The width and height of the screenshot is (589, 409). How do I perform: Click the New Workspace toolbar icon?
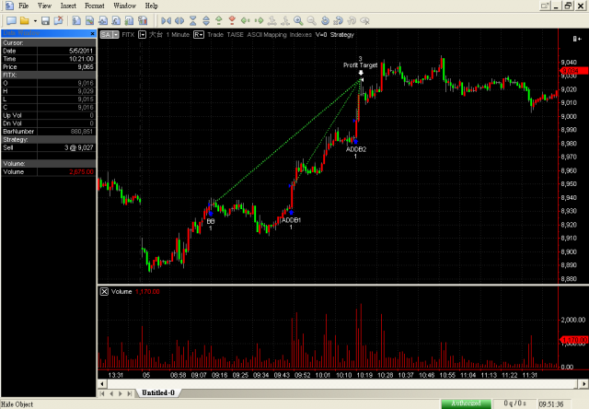(x=11, y=20)
